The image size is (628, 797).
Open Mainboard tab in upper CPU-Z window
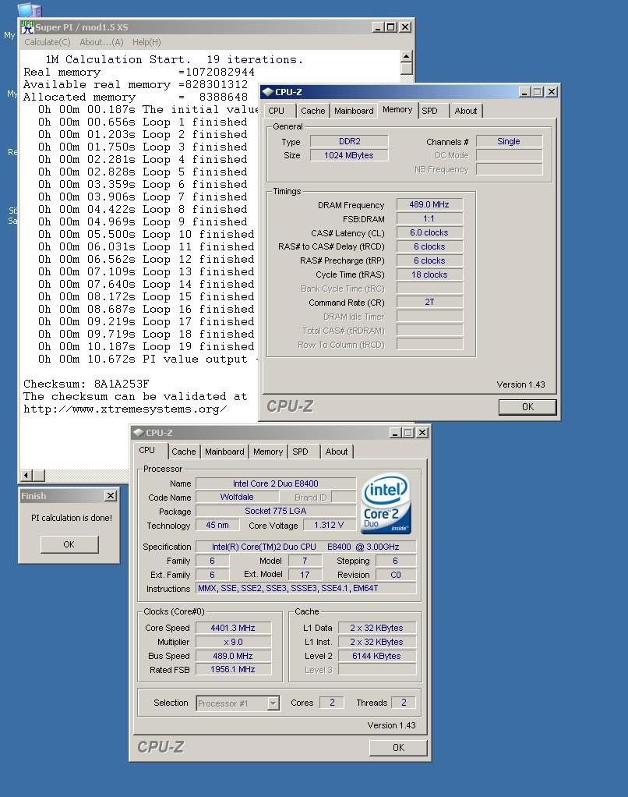[x=354, y=111]
